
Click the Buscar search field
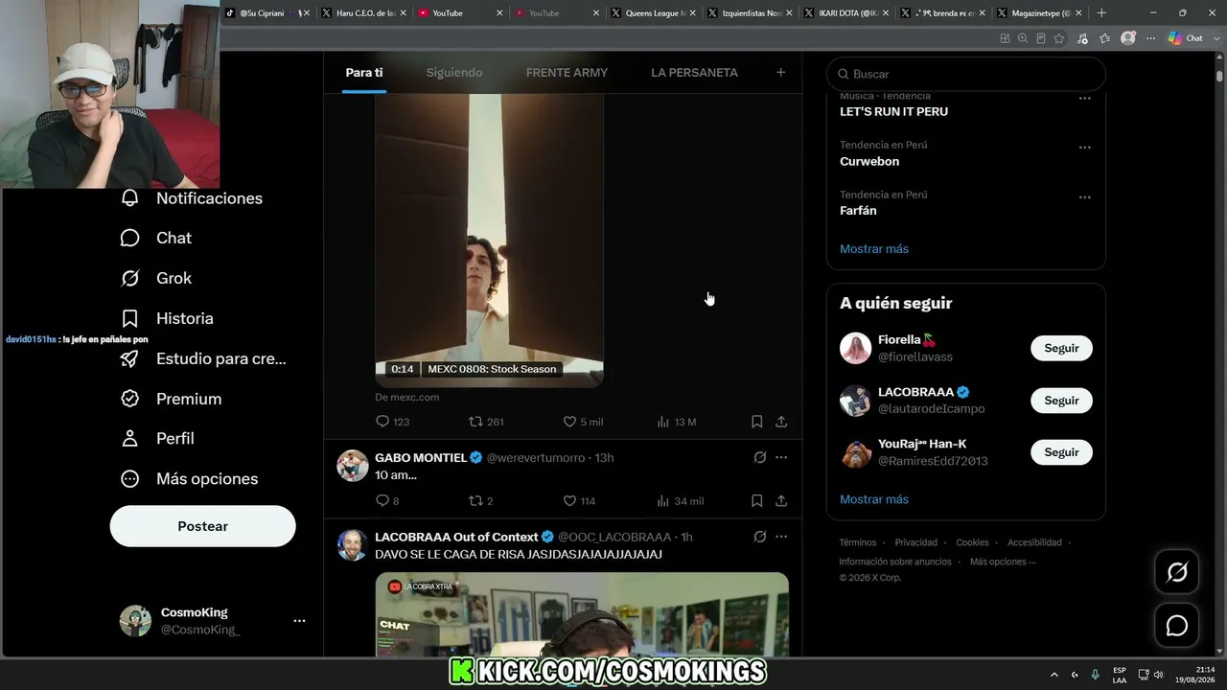(x=966, y=74)
